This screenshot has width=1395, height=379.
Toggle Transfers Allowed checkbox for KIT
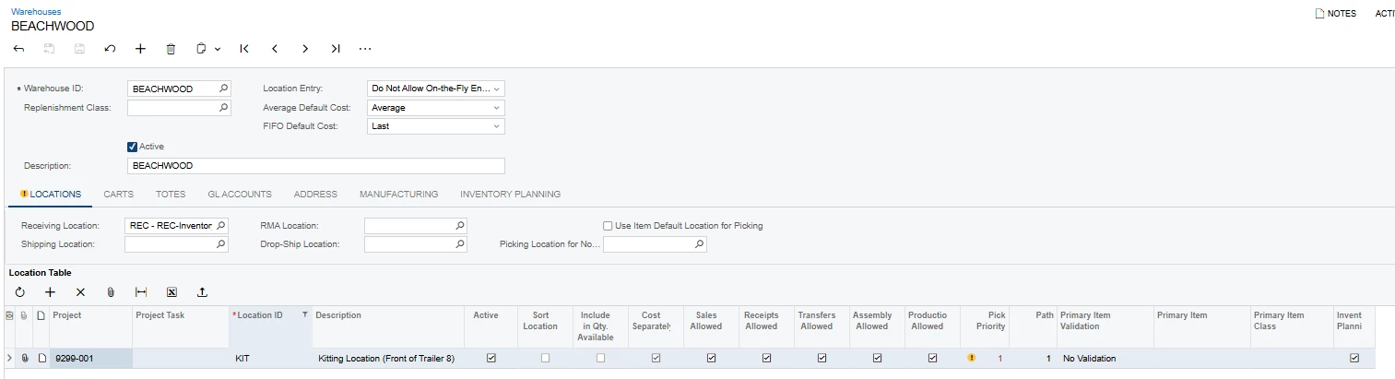point(822,358)
